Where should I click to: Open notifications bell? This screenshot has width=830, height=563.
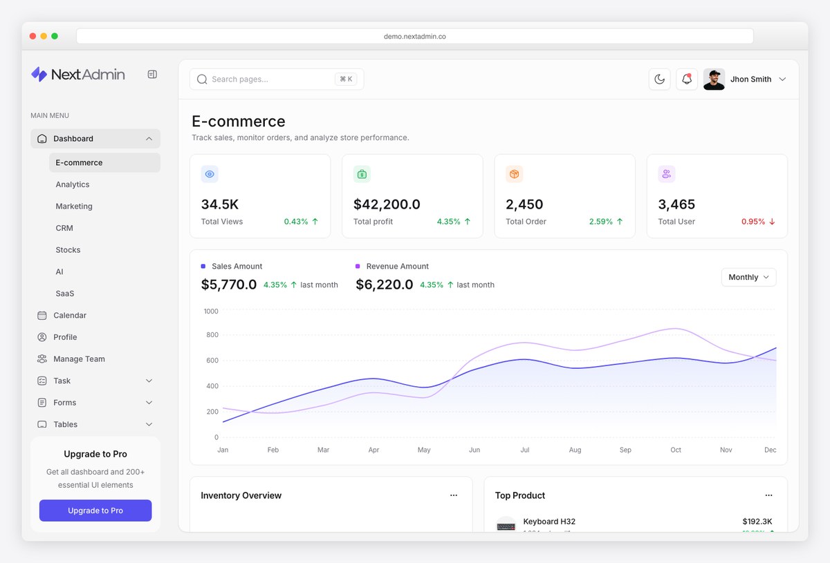click(687, 79)
